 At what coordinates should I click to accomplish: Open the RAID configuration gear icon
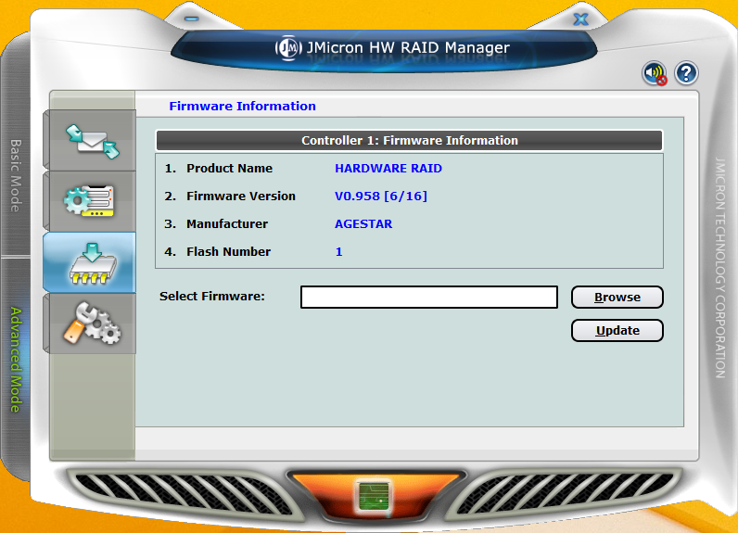[89, 201]
